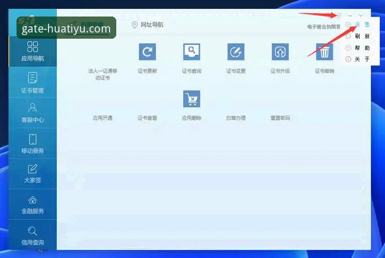Open the hamburger menu in title bar
Viewport: 385px width, 258px height.
pyautogui.click(x=339, y=15)
